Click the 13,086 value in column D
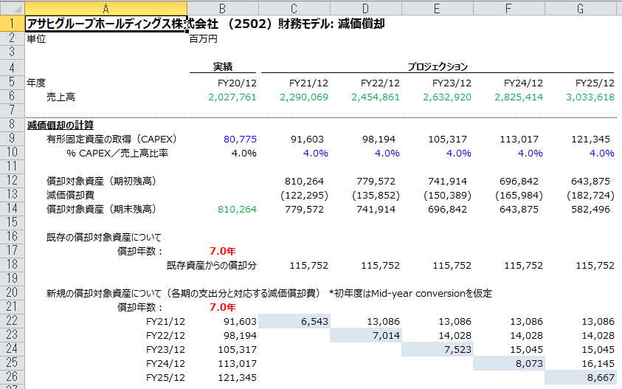The width and height of the screenshot is (622, 389). pos(383,322)
